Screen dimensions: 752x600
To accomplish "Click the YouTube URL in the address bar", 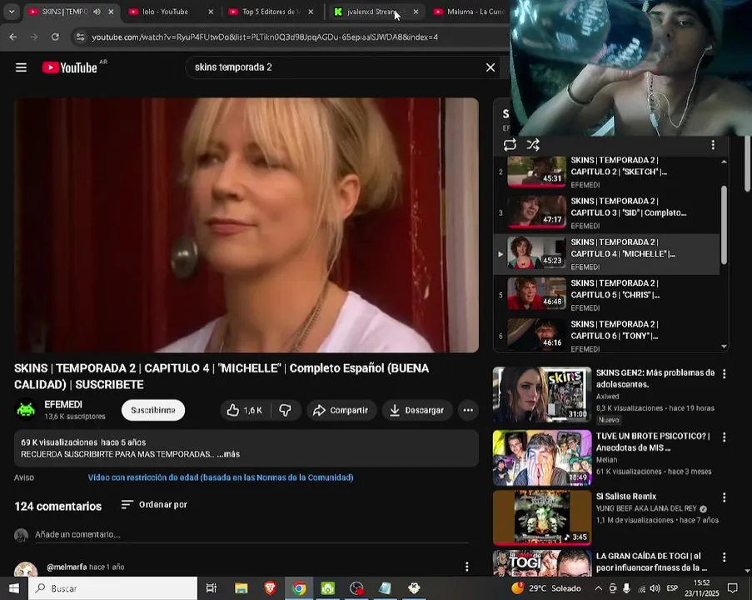I will pyautogui.click(x=264, y=37).
